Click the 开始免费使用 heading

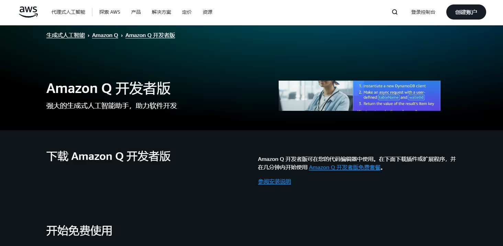point(79,231)
